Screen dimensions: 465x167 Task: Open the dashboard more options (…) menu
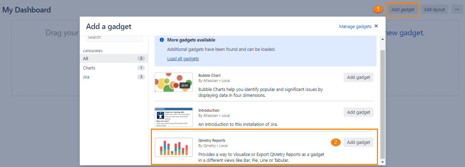pyautogui.click(x=457, y=9)
